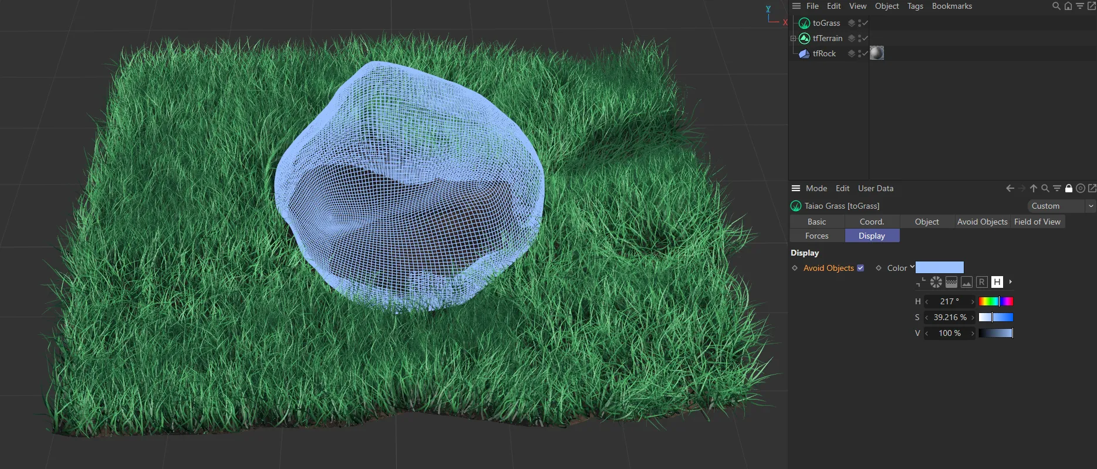Toggle the Attribute Manager lock icon
The image size is (1097, 469).
point(1069,188)
